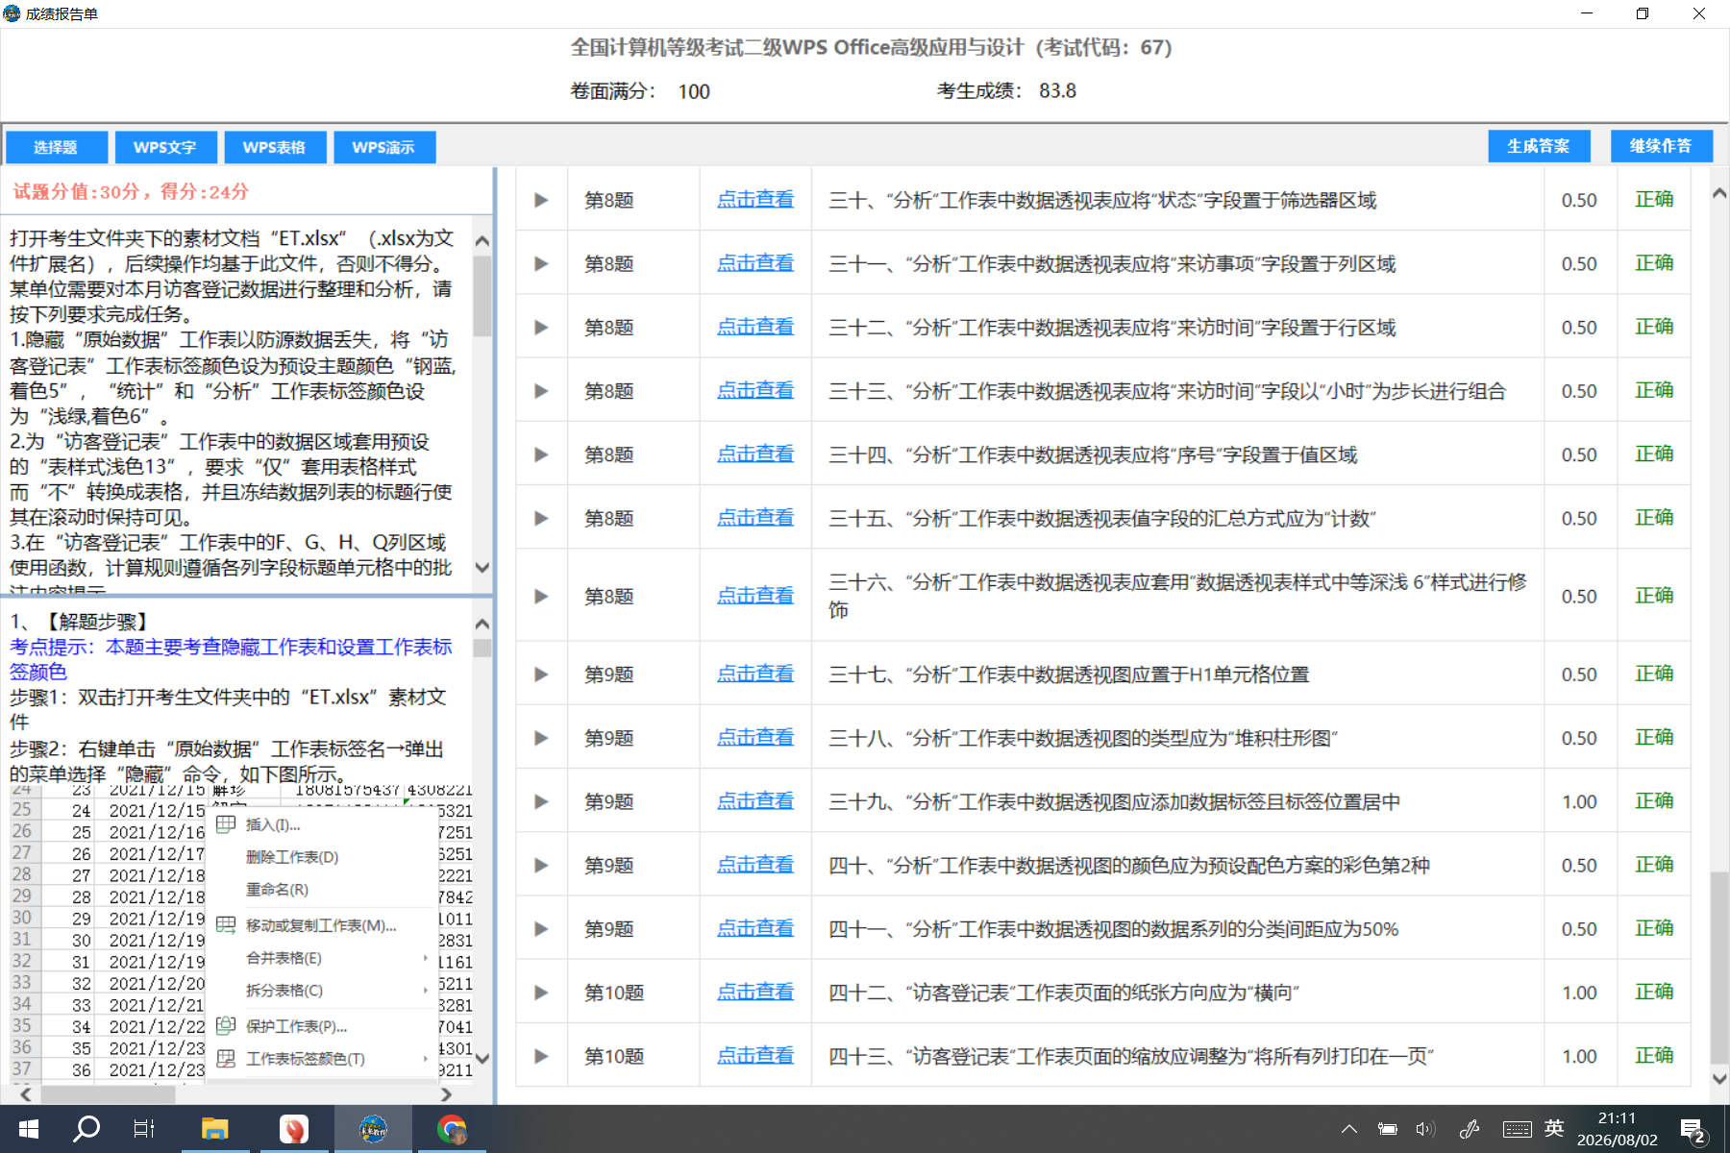Click the 0.50 score for item 三十六
Screen dimensions: 1730x1153
pos(1579,596)
